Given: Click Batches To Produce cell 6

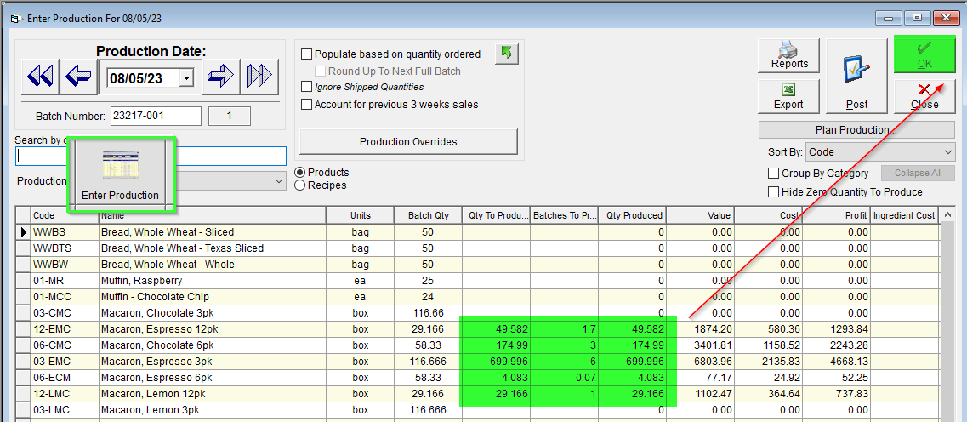Looking at the screenshot, I should pyautogui.click(x=564, y=361).
